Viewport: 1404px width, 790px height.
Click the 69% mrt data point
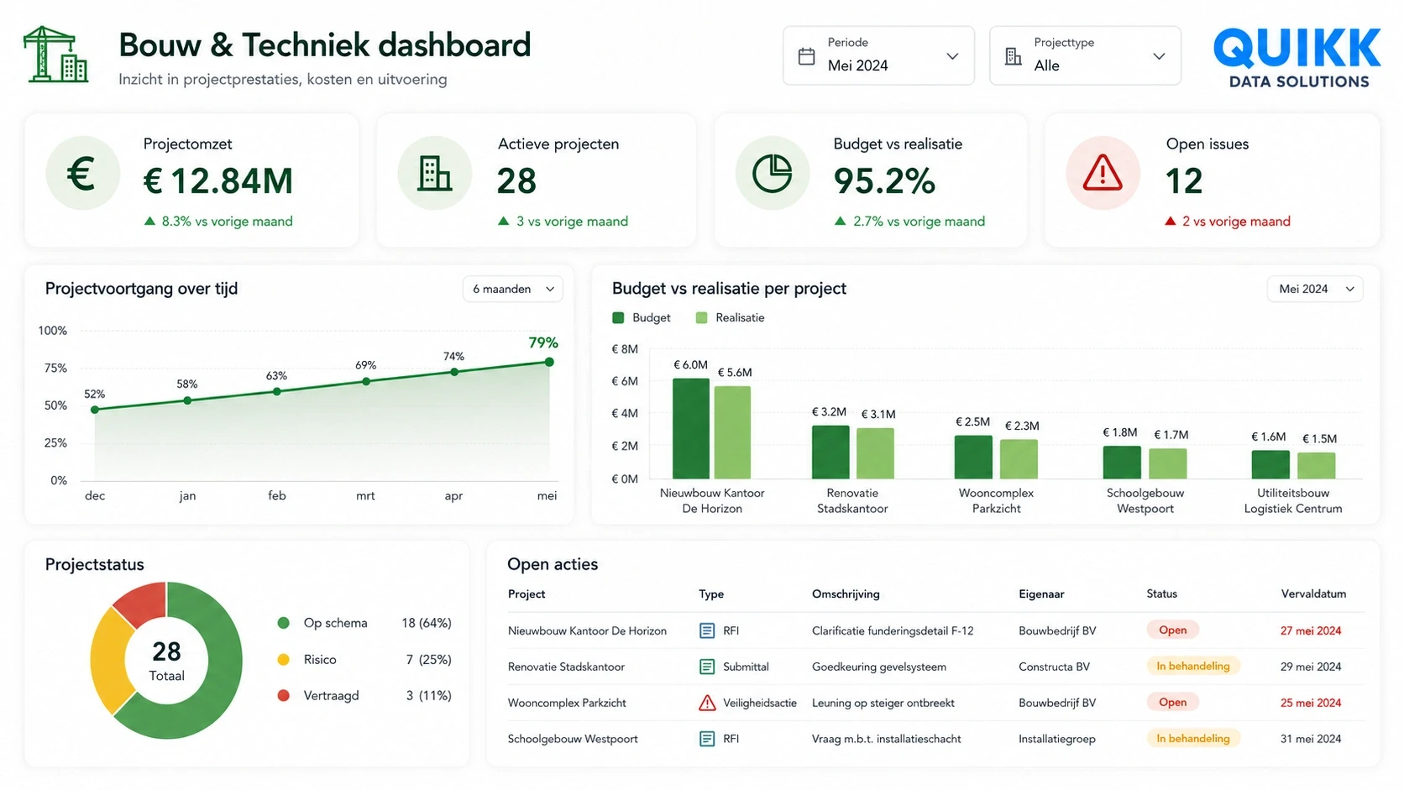point(366,381)
